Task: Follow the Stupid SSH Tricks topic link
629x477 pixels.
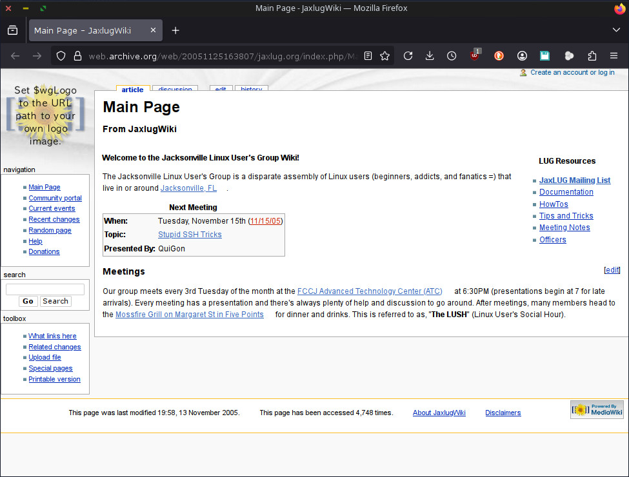Action: pyautogui.click(x=190, y=235)
